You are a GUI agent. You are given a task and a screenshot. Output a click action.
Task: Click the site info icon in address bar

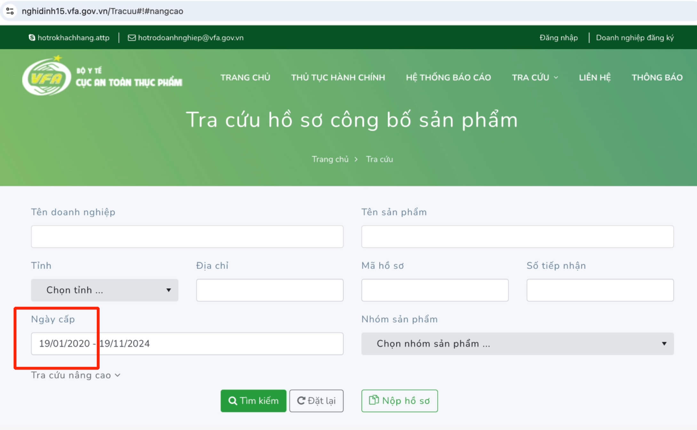(10, 11)
